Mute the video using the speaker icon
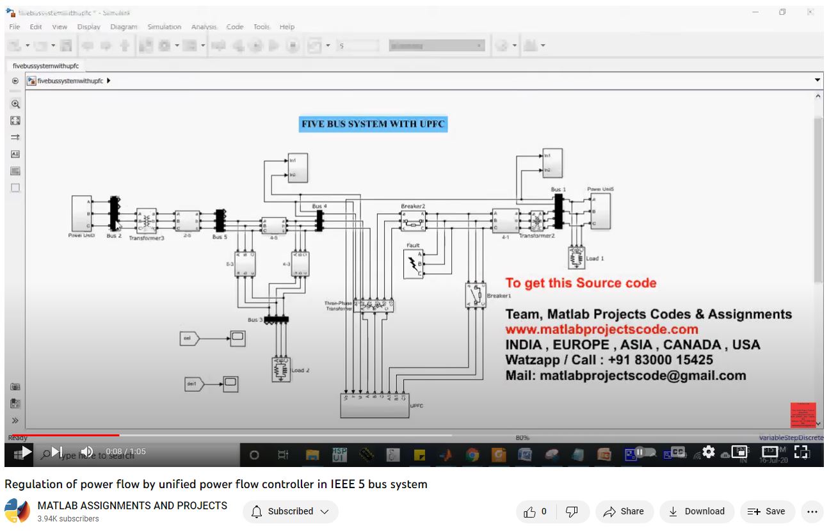829x531 pixels. [x=87, y=452]
